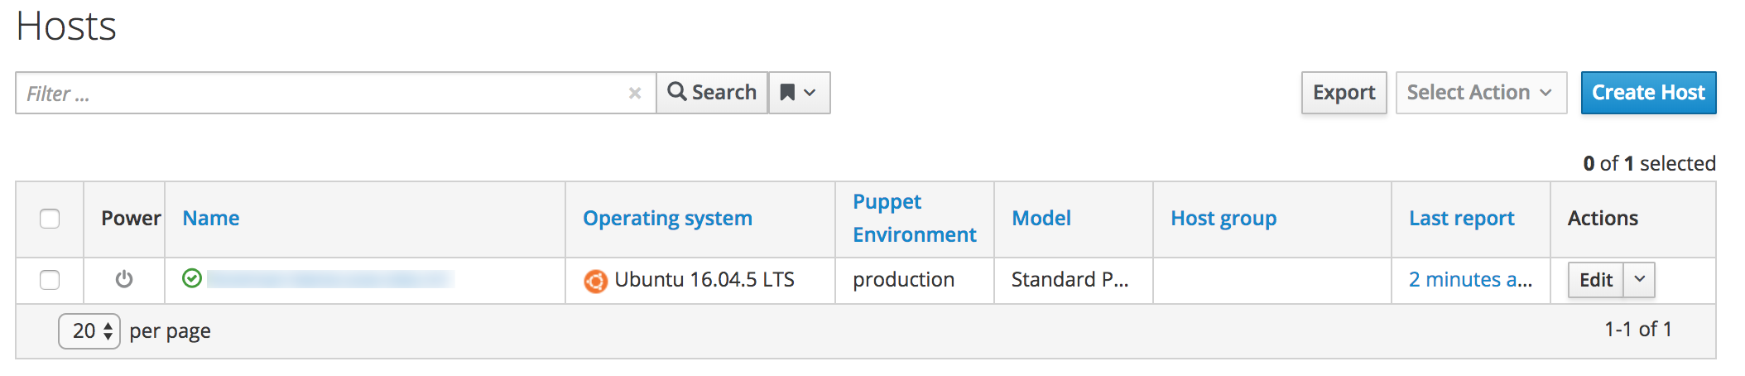Sort by Last report column header
The width and height of the screenshot is (1745, 376).
point(1461,219)
